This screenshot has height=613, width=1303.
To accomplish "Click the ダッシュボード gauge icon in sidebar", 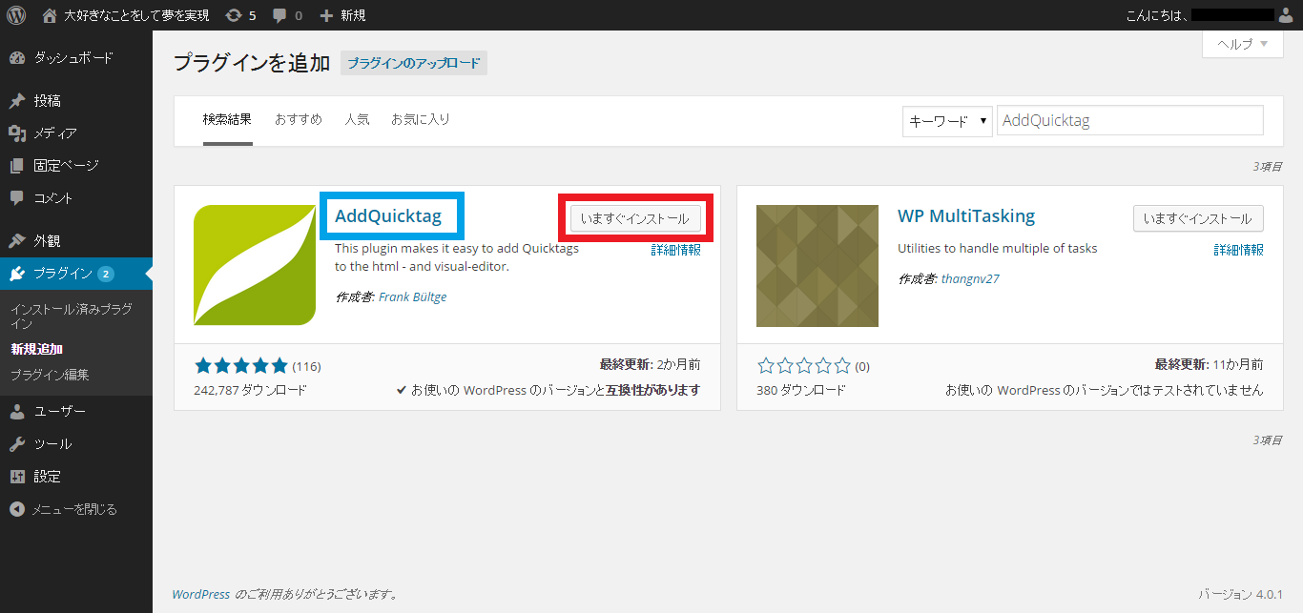I will pos(17,58).
